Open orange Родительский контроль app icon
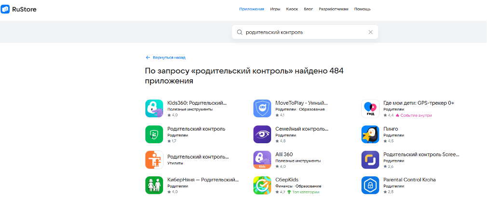487x198 pixels. point(154,160)
